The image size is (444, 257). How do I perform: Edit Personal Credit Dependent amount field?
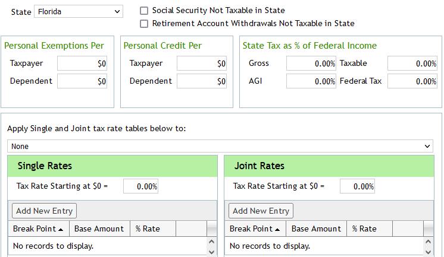tap(202, 81)
